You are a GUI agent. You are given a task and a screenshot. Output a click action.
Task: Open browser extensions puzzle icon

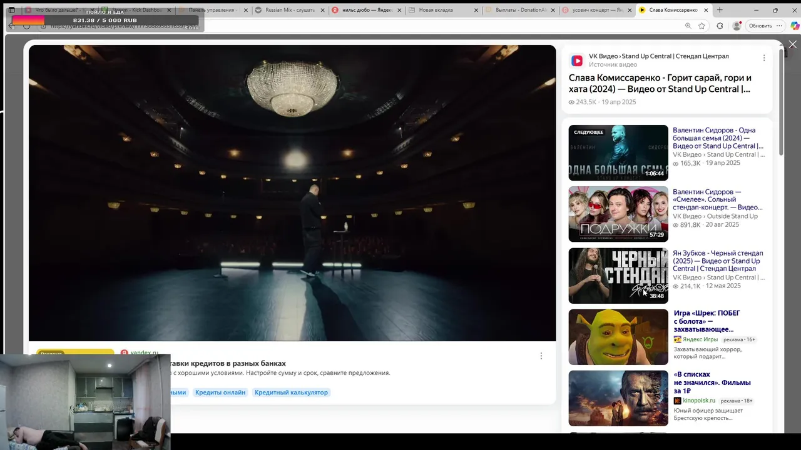click(720, 26)
